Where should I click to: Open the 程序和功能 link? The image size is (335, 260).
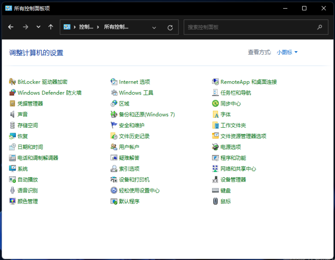(233, 158)
